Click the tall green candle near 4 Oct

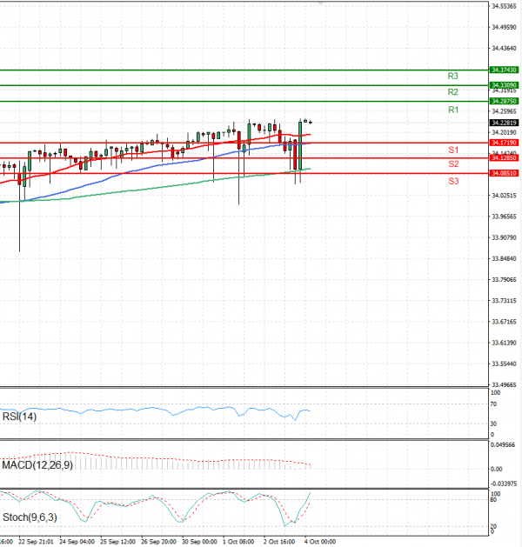point(300,146)
